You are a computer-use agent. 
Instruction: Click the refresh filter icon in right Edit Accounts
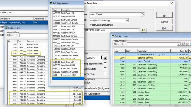click(183, 44)
